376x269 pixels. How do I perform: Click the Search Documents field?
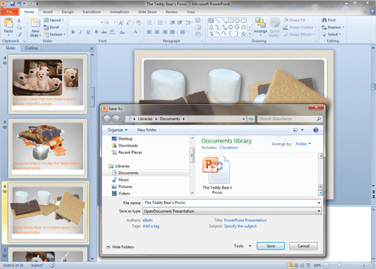(x=289, y=119)
